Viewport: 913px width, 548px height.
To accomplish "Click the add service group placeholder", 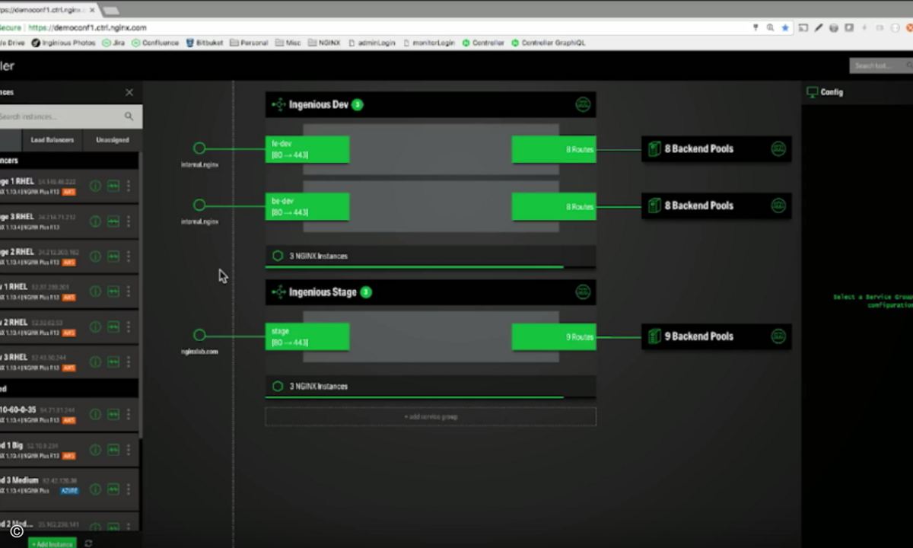I will (431, 416).
